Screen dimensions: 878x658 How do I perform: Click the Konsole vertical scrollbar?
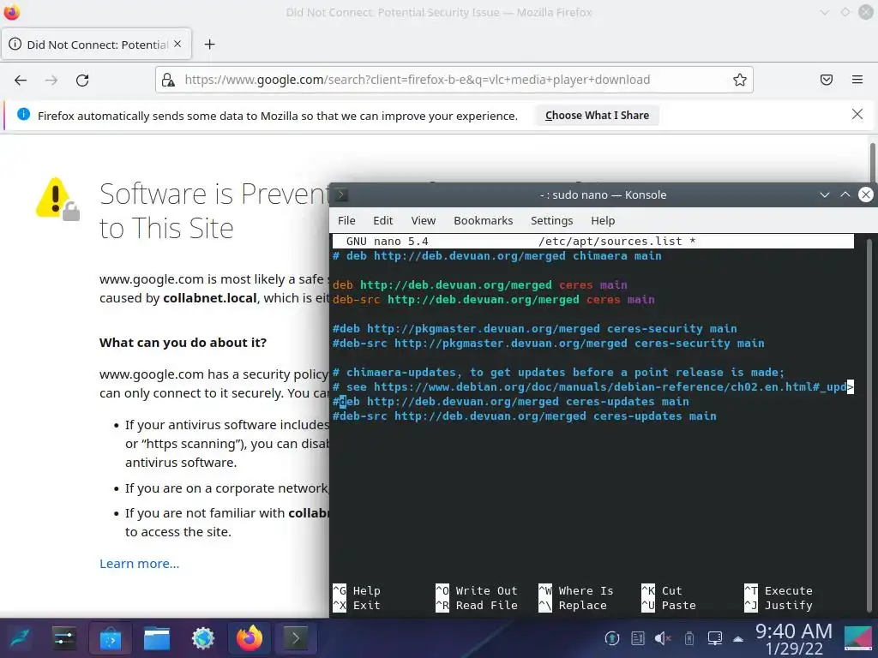tap(869, 425)
